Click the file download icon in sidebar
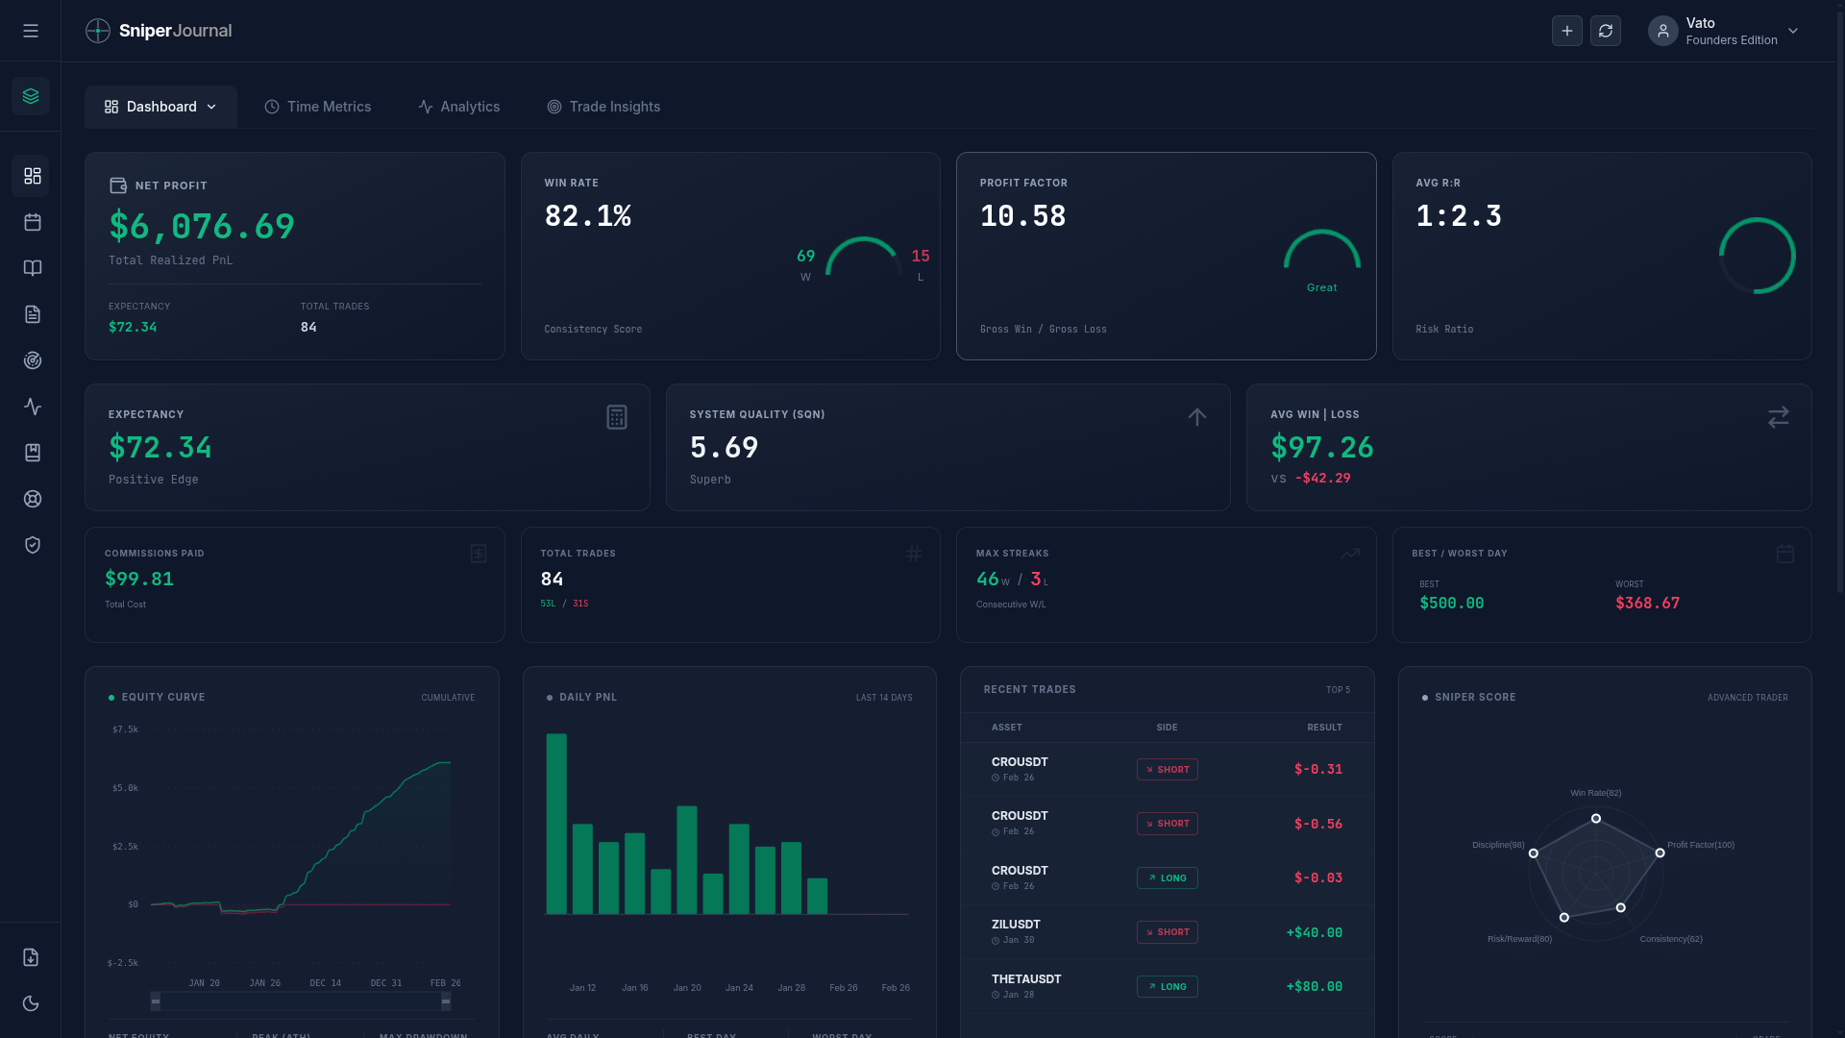This screenshot has height=1038, width=1845. pyautogui.click(x=31, y=957)
